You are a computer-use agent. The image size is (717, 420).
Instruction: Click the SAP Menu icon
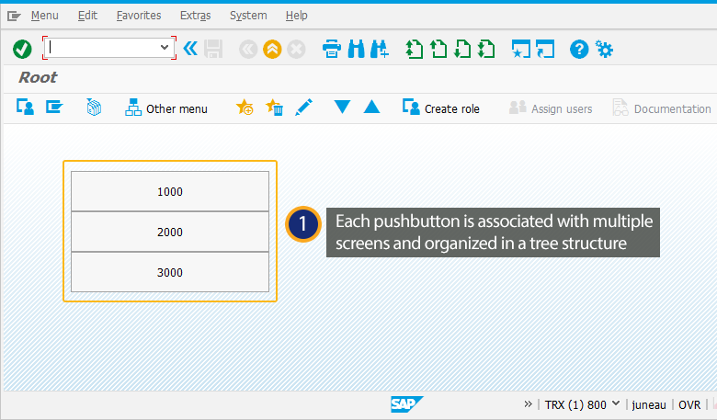pyautogui.click(x=54, y=108)
